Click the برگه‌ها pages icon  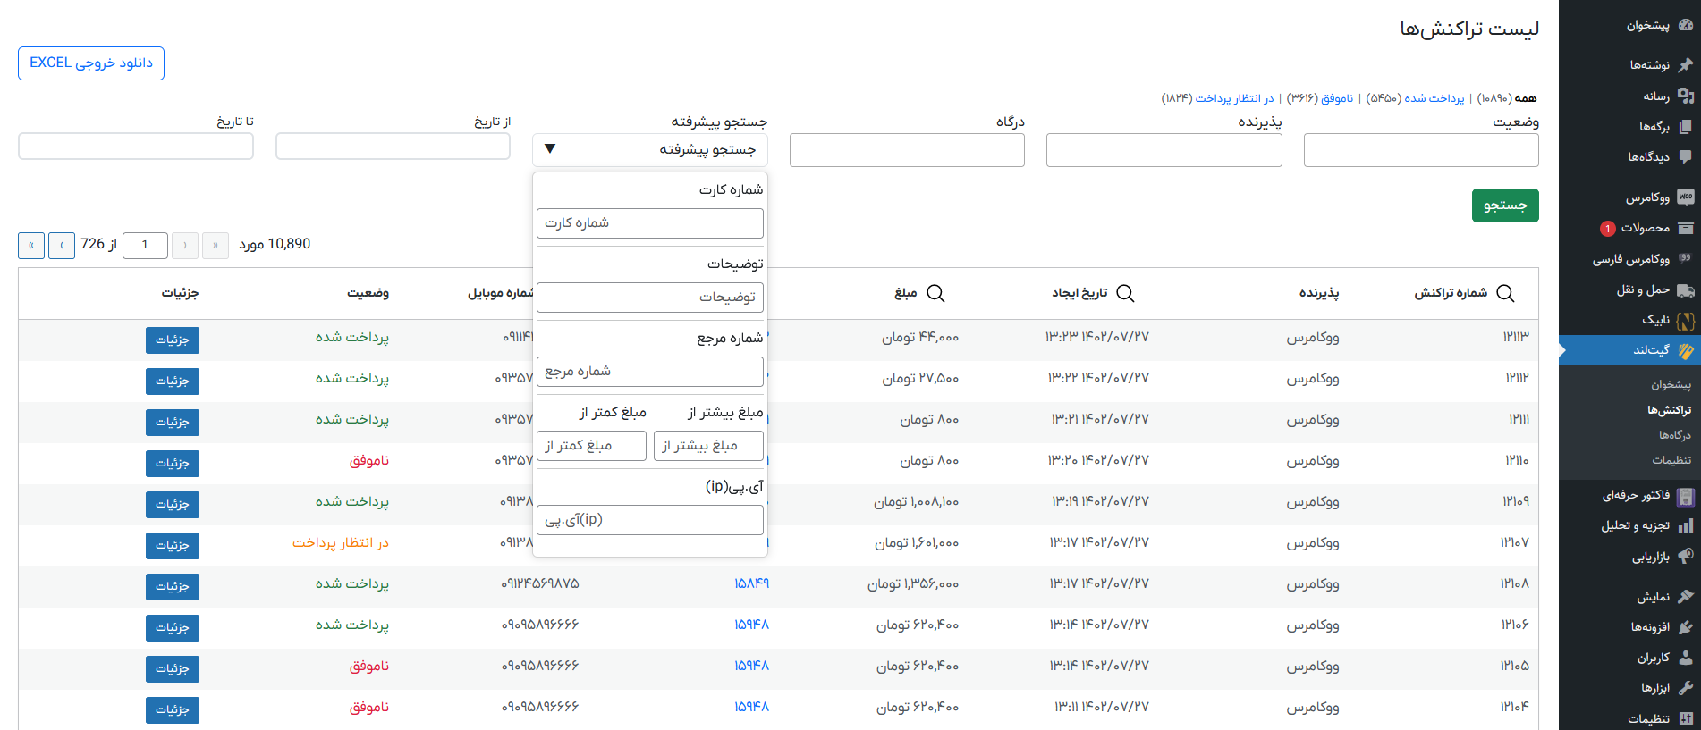click(x=1685, y=126)
